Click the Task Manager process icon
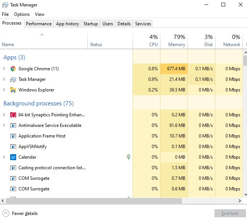The width and height of the screenshot is (247, 221). click(x=13, y=79)
